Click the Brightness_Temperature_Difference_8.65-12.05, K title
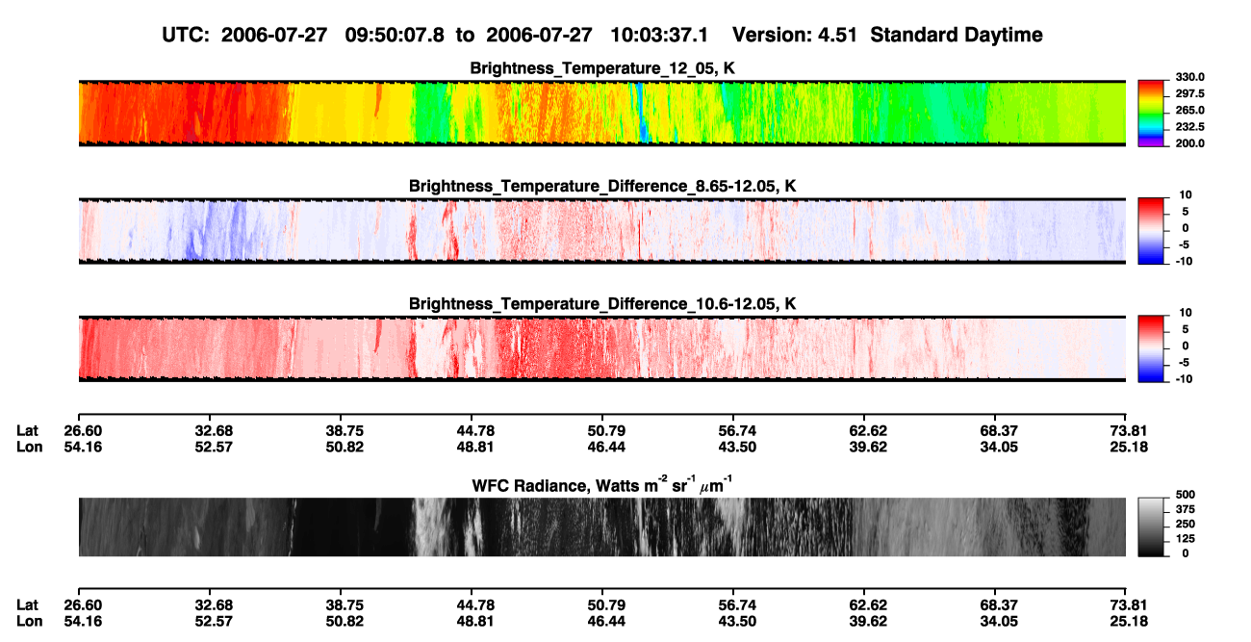Viewport: 1251px width, 642px height. click(602, 186)
